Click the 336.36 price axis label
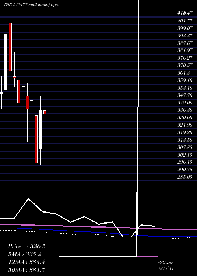Image resolution: width=197 pixels, height=276 pixels. coord(185,110)
